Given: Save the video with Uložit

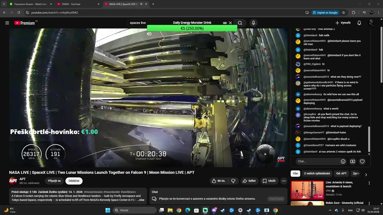Looking at the screenshot, I should [x=269, y=181].
